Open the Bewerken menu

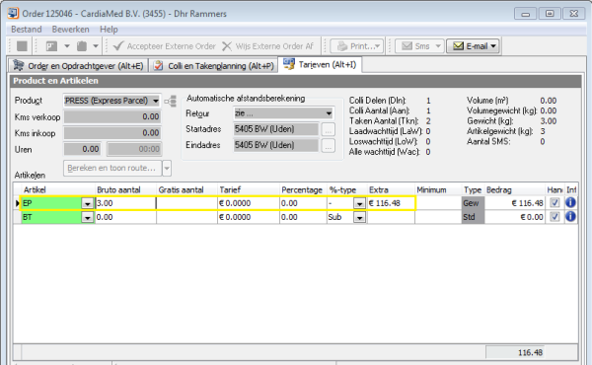[71, 30]
